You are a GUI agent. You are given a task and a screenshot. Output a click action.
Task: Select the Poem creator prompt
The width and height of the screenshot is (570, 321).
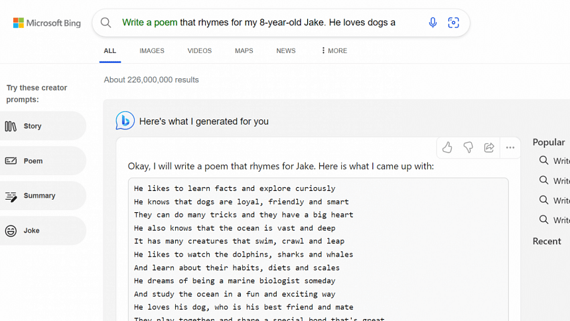pyautogui.click(x=41, y=161)
